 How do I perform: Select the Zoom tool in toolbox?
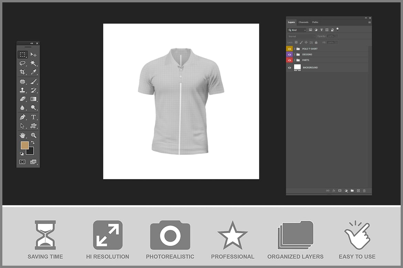pos(33,135)
